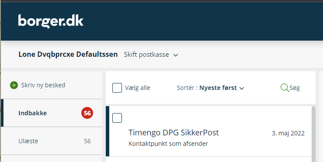This screenshot has height=162, width=323.
Task: Switch to the Ulæste folder
Action: (x=52, y=141)
